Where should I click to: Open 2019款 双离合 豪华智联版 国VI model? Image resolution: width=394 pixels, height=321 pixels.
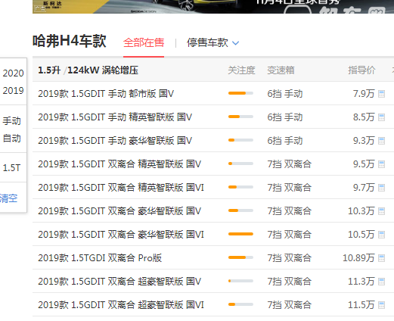pos(121,235)
